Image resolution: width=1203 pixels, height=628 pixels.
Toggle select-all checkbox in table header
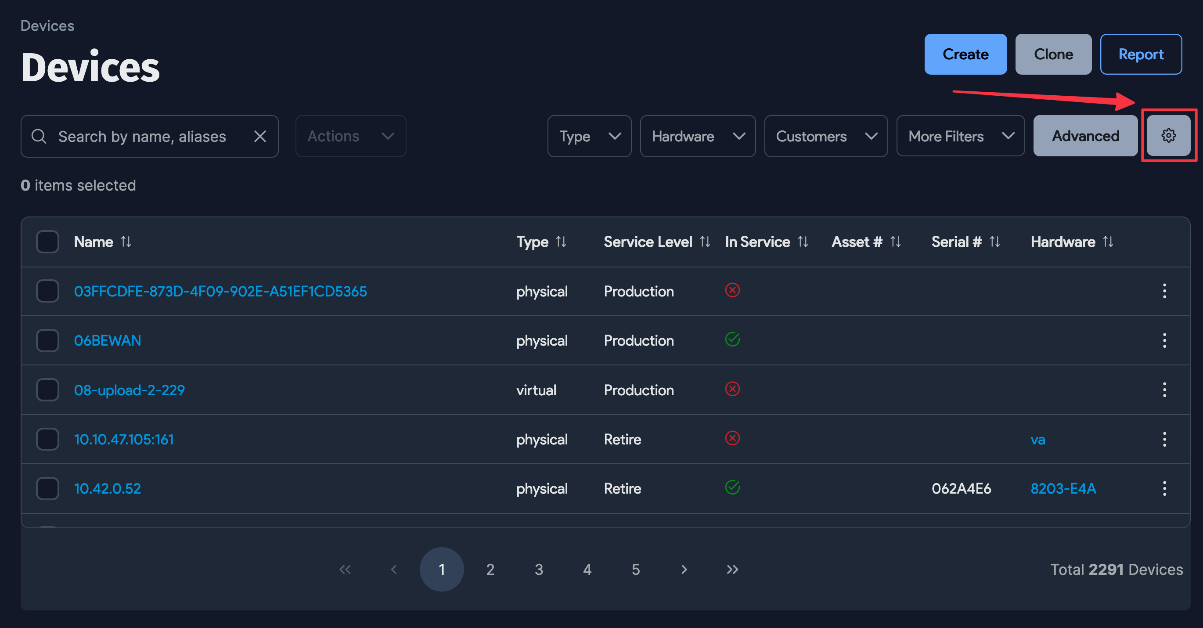click(x=47, y=242)
